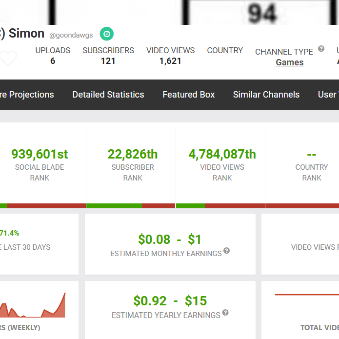Click the @goondawgs channel handle
This screenshot has height=339, width=339.
[x=71, y=35]
